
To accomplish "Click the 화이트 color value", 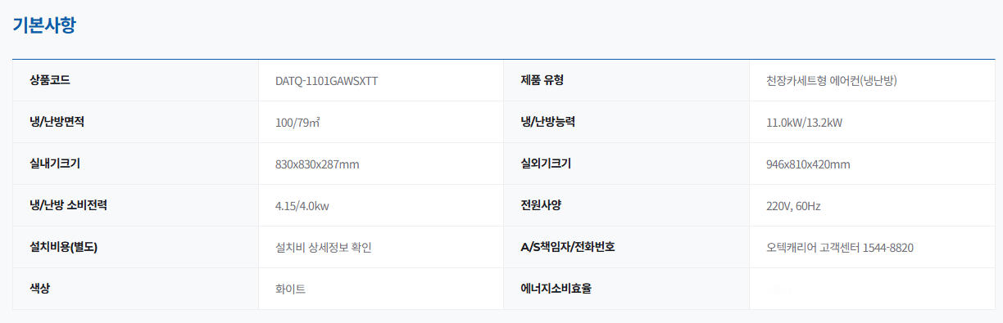I will [x=291, y=289].
